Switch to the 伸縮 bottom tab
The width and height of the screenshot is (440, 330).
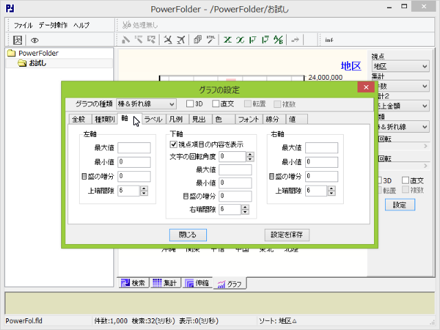click(197, 283)
